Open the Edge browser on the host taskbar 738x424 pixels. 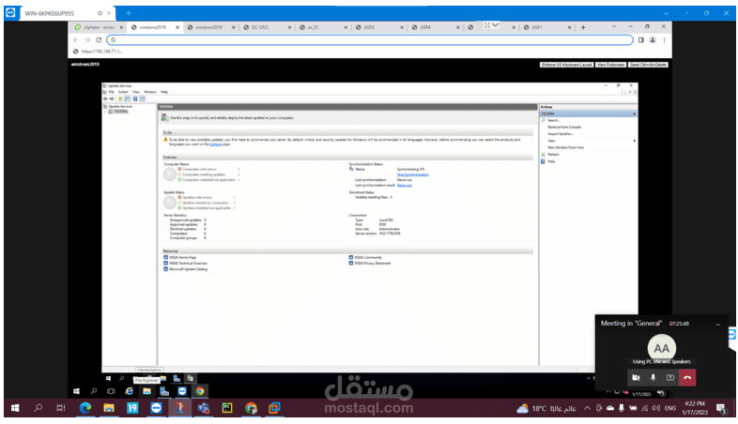(x=85, y=408)
